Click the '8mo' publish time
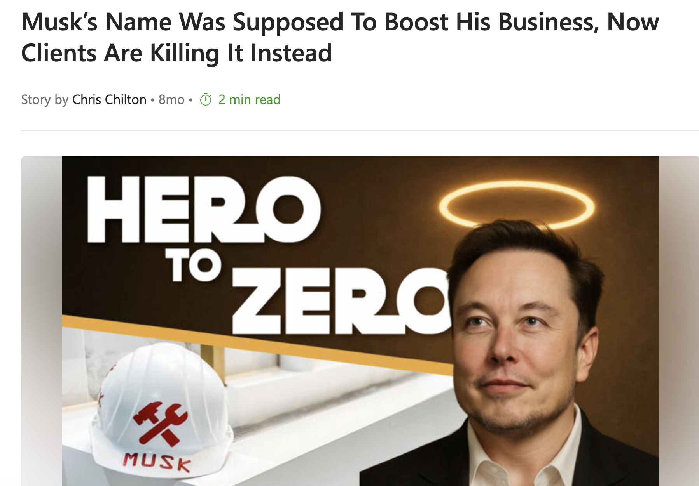Viewport: 699px width, 486px height. click(171, 100)
